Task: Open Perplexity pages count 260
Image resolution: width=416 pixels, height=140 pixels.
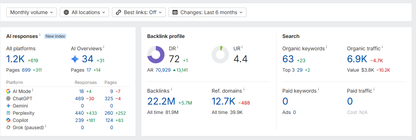Action: 109,113
